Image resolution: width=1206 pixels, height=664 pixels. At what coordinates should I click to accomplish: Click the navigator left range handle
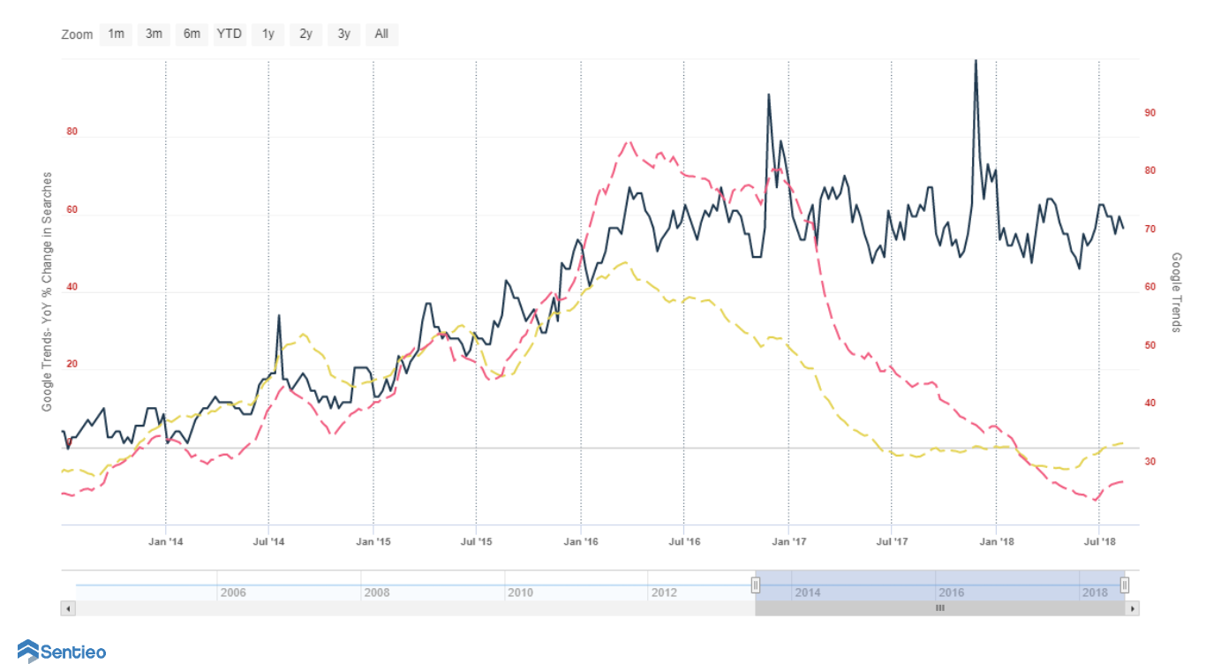[x=756, y=585]
